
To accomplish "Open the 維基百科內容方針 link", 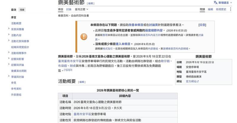I will [150, 35].
